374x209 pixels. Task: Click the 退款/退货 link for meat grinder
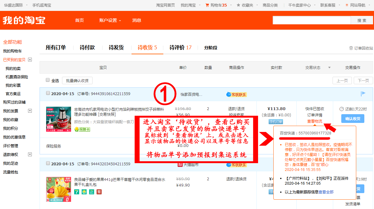pos(236,109)
